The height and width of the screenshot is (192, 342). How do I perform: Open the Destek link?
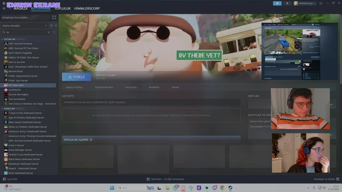click(x=175, y=87)
